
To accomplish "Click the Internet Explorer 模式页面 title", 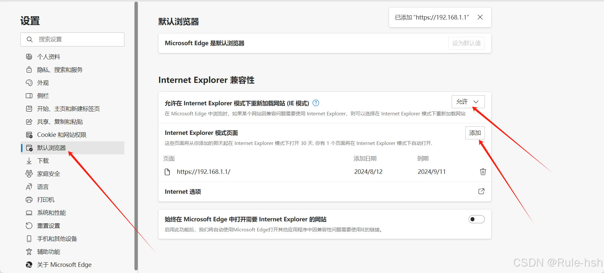I will coord(201,133).
